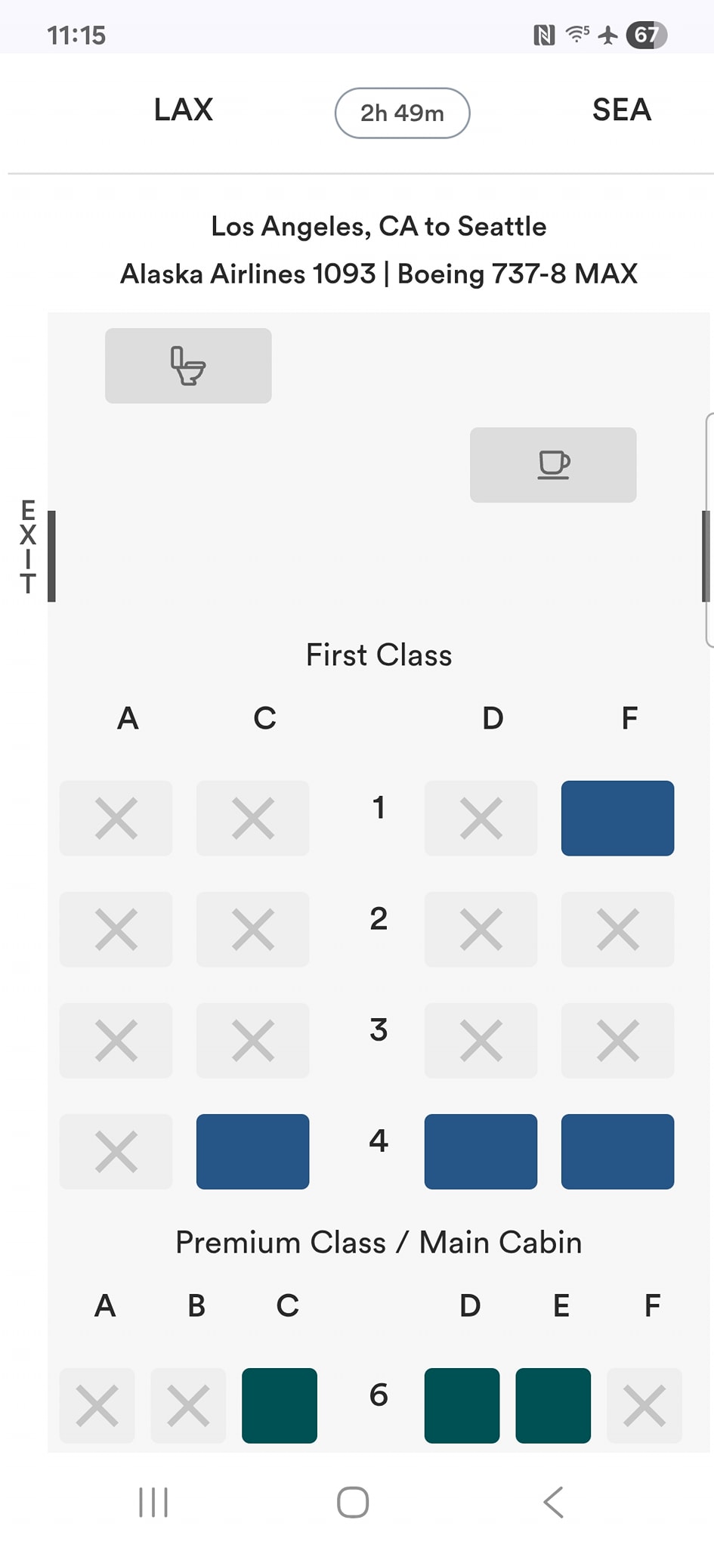
Task: Select First Class seat 4C
Action: pos(252,1152)
